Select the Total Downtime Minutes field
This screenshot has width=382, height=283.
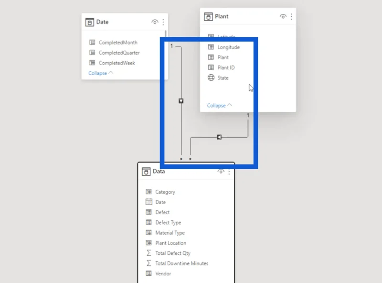182,263
